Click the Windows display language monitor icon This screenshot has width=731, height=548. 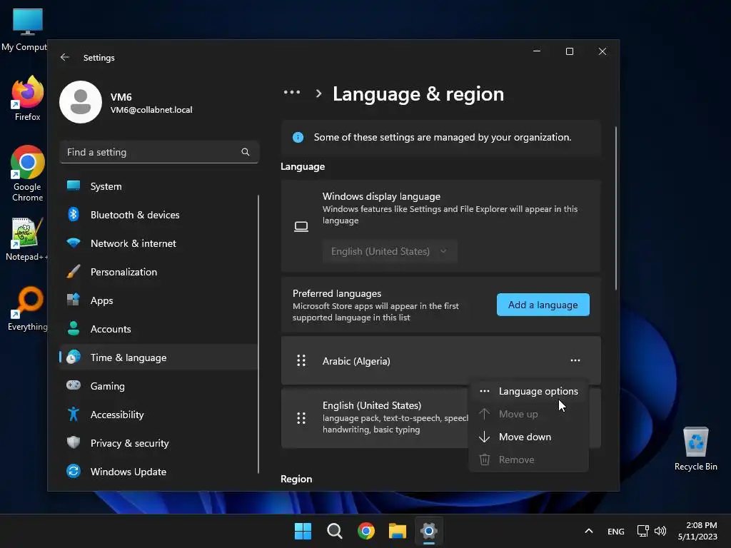301,226
